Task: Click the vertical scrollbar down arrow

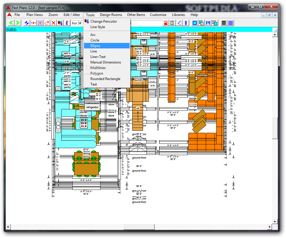Action: click(275, 222)
